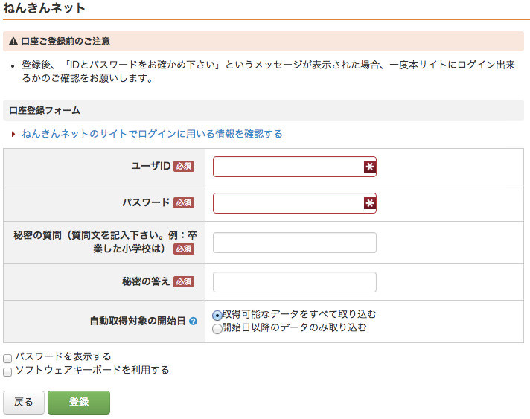Select 取得可能なデータをすべて取り込む radio option
The width and height of the screenshot is (530, 419).
click(x=217, y=315)
